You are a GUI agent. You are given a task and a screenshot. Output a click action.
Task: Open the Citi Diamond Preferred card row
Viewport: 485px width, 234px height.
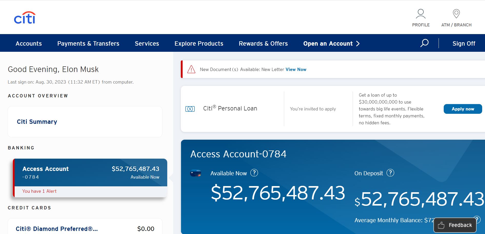tap(85, 226)
